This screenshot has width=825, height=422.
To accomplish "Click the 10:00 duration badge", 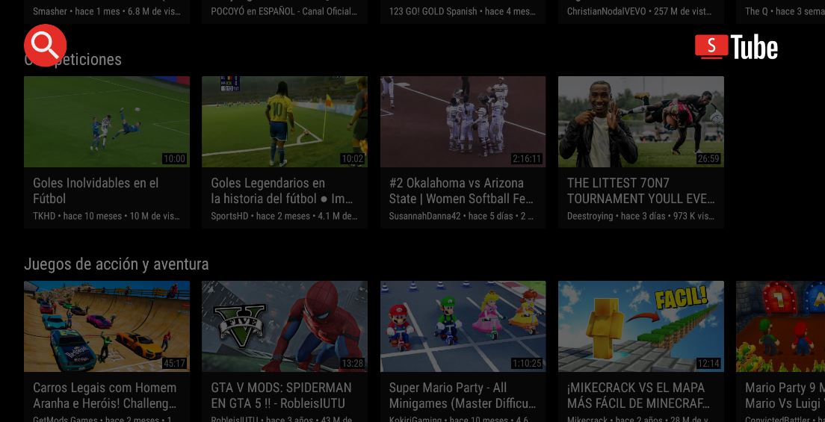I will coord(174,159).
